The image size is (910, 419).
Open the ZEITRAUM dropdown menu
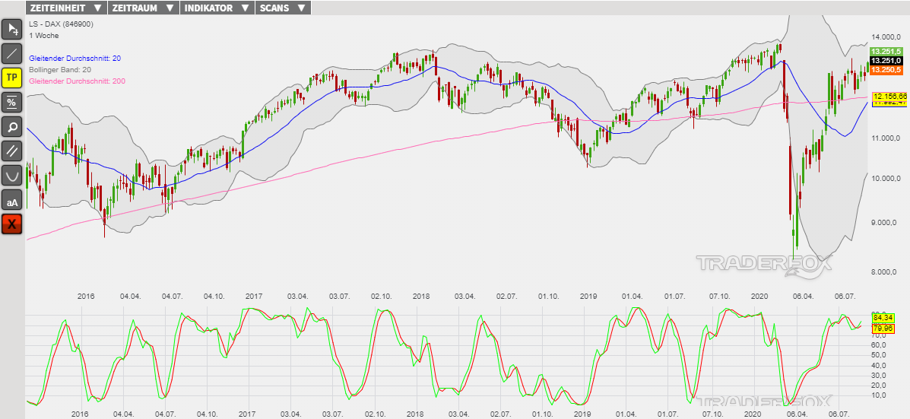click(x=144, y=8)
